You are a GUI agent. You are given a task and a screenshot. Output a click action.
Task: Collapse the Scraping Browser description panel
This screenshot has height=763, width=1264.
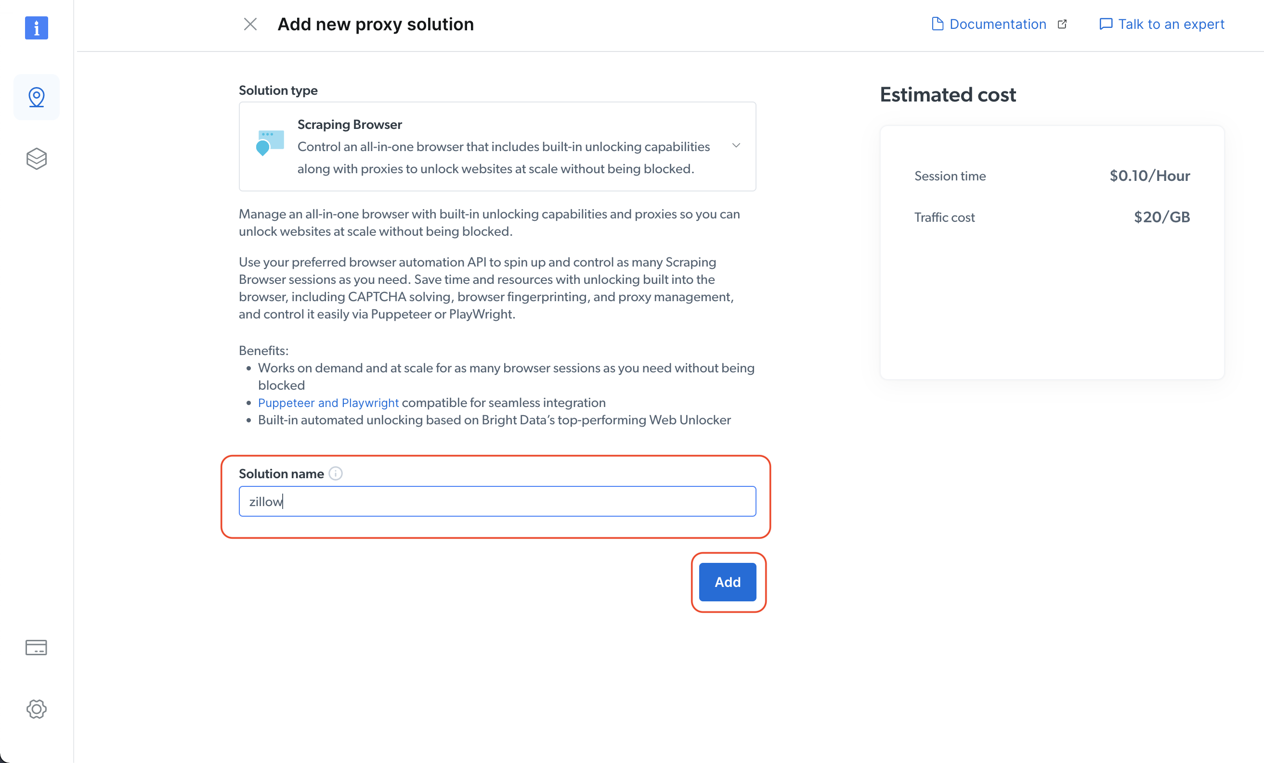click(736, 146)
